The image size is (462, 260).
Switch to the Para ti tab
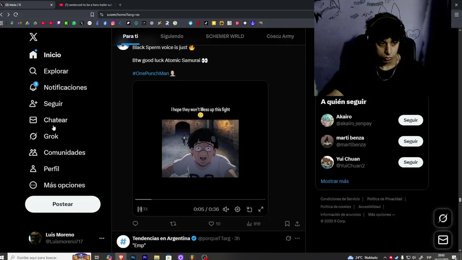tap(130, 36)
